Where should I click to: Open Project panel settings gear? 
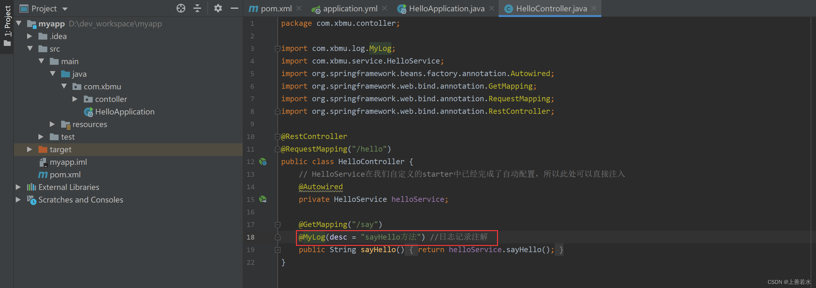(x=218, y=8)
